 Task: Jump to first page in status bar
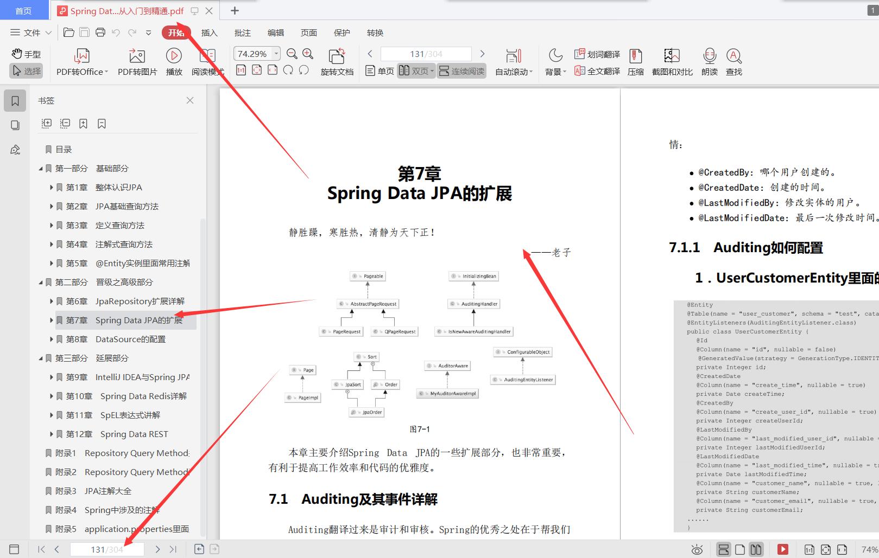click(41, 549)
